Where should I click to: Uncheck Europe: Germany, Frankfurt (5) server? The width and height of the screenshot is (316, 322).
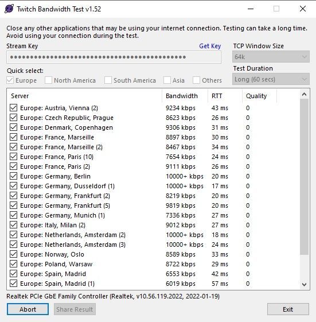tap(14, 205)
